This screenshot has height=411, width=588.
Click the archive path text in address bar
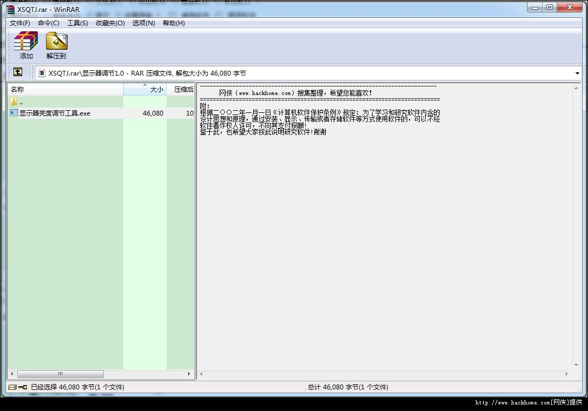147,73
